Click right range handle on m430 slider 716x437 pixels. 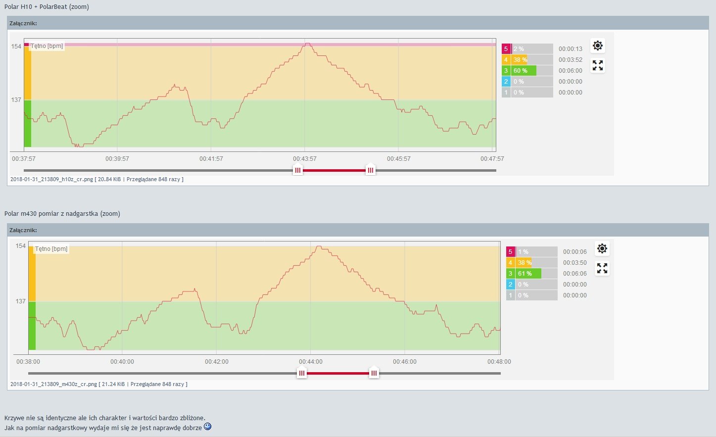click(x=374, y=373)
